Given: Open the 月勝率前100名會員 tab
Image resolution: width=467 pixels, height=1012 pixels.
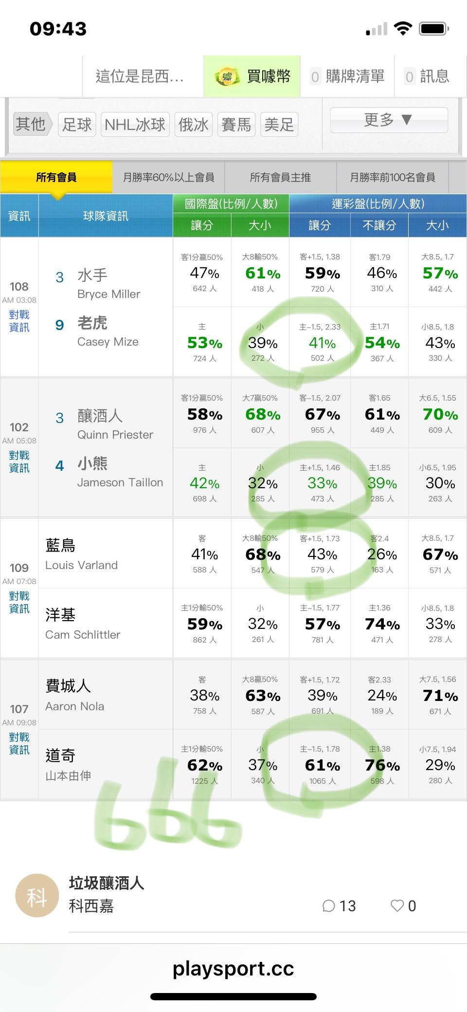Looking at the screenshot, I should pyautogui.click(x=392, y=178).
